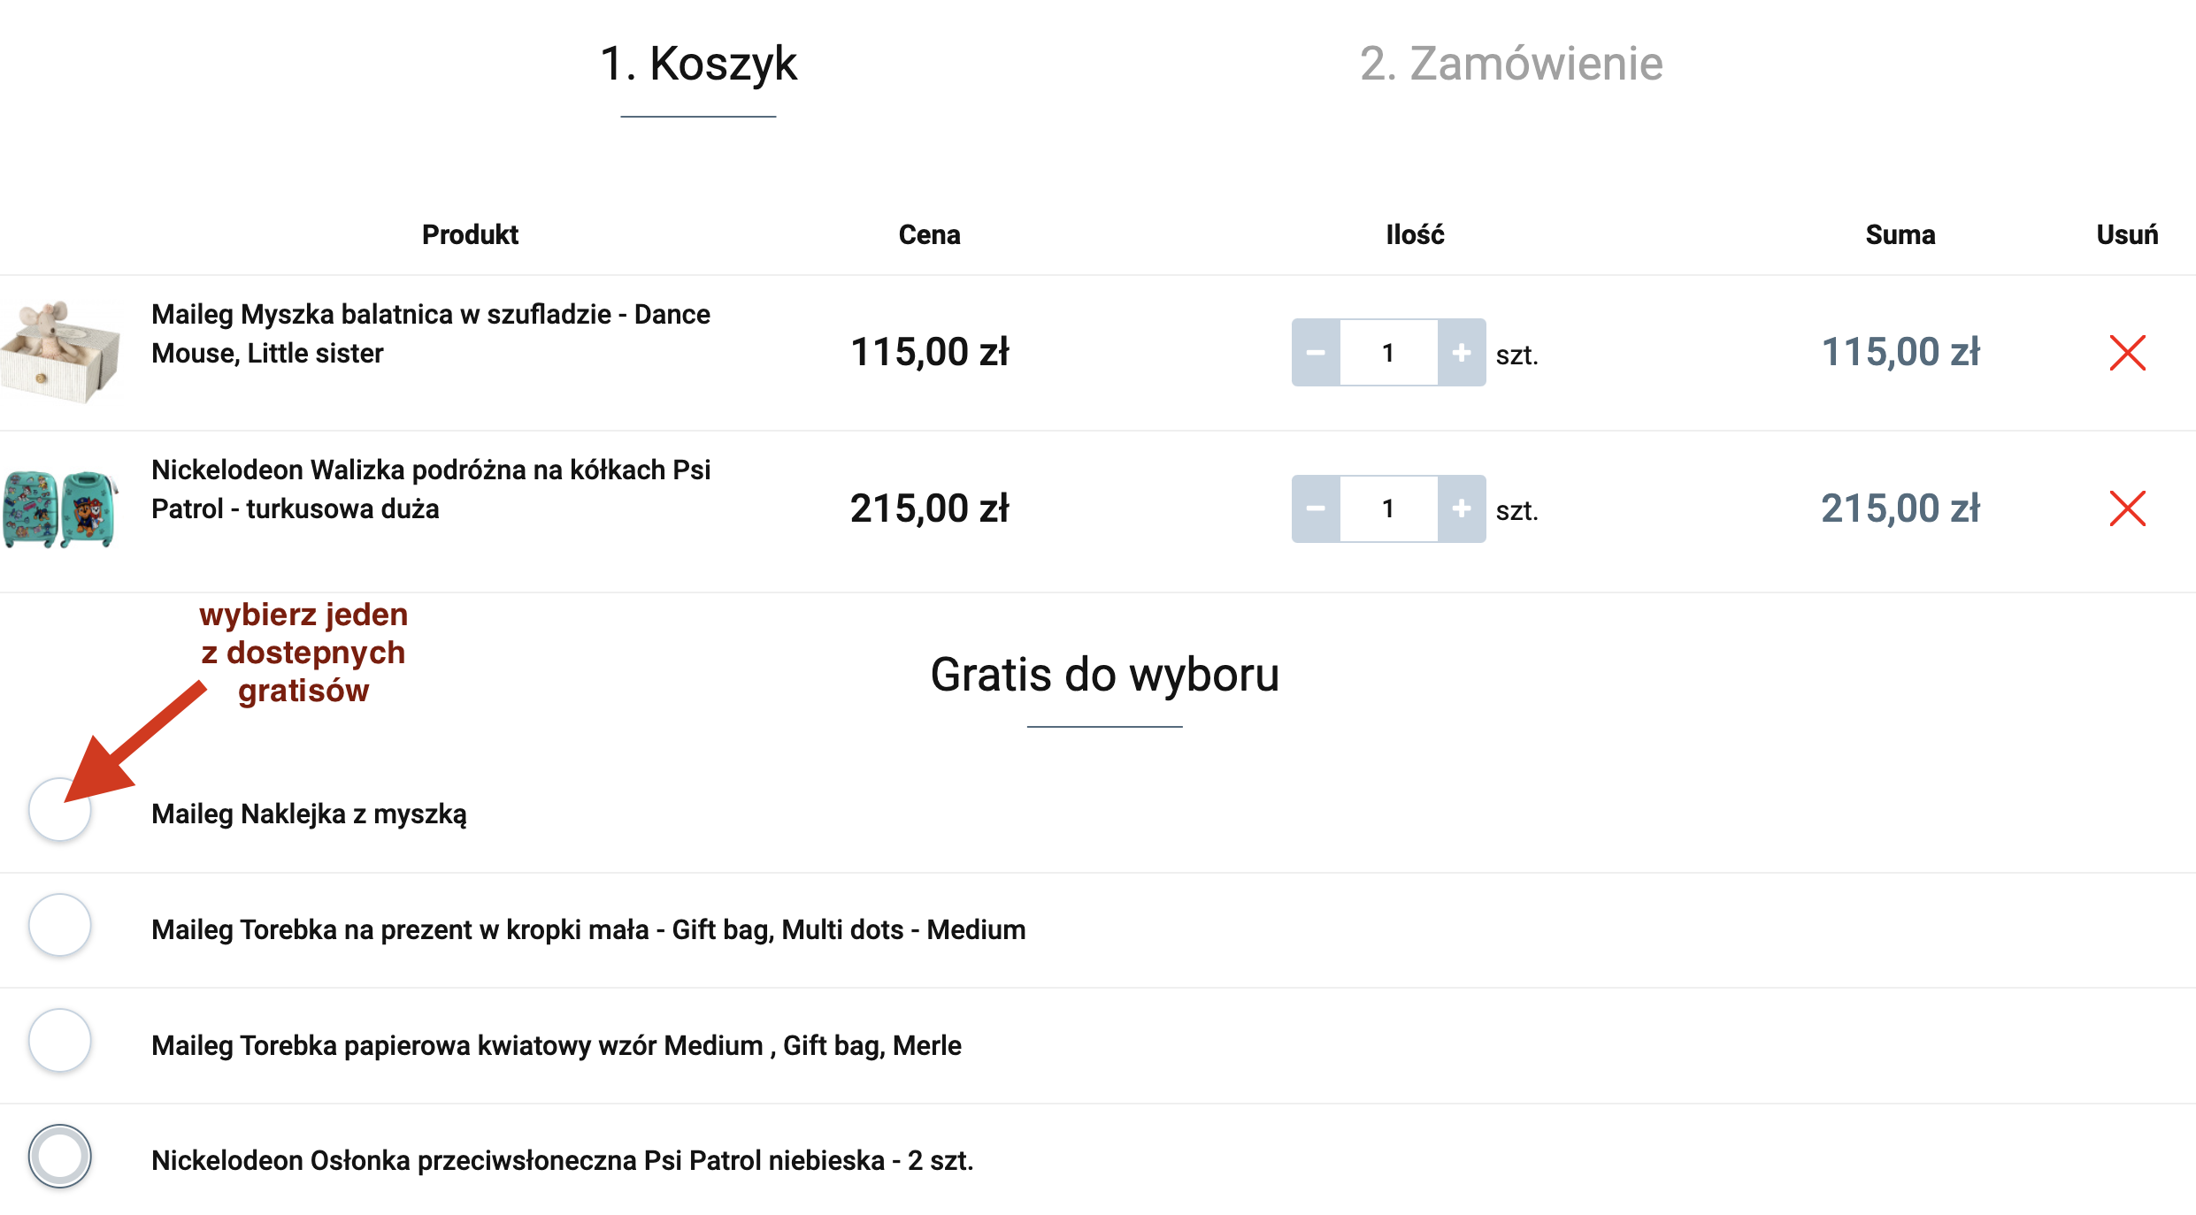Screen dimensions: 2196x1215
Task: Edit quantity field for Psi Patrol suitcase
Action: pos(1388,508)
